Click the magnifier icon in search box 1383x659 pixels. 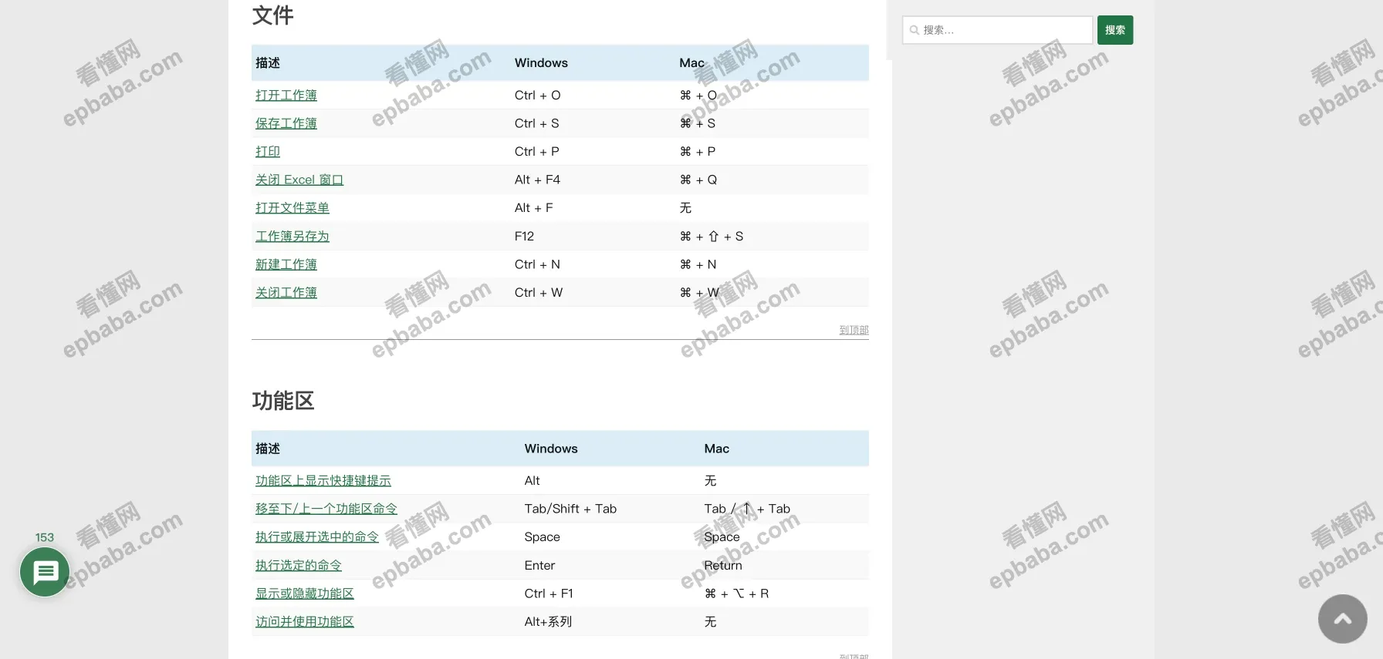pos(915,30)
